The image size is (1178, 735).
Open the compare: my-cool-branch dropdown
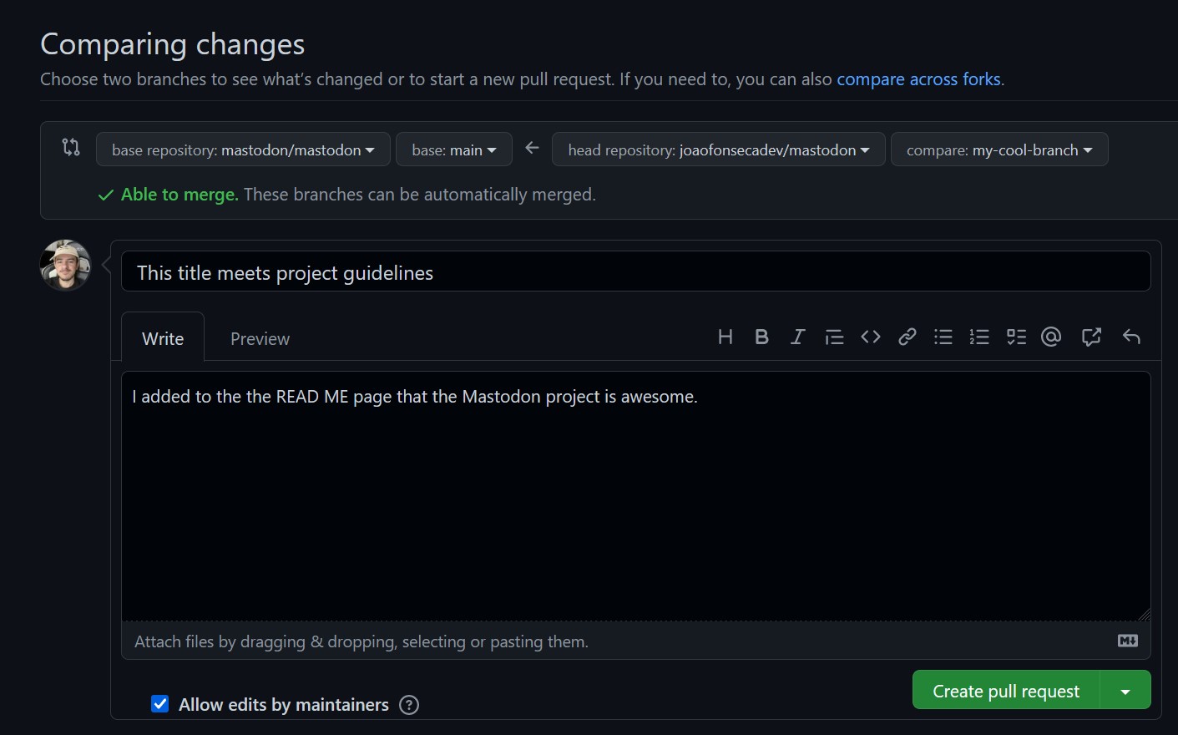999,150
